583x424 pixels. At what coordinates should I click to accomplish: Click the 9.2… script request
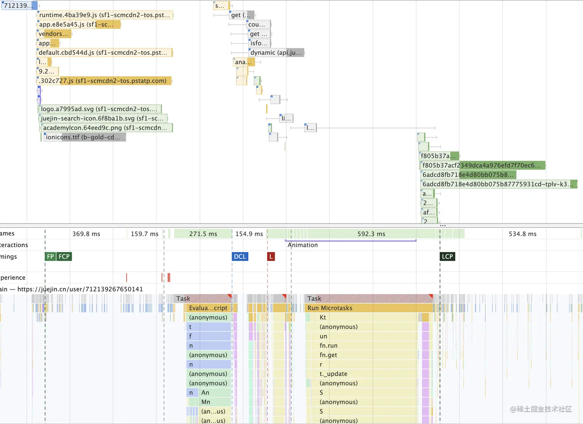48,71
